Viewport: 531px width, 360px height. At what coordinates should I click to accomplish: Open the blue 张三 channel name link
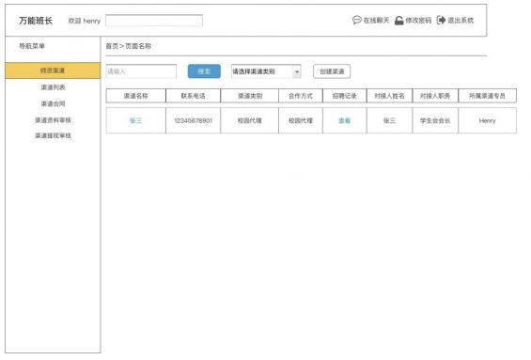[x=135, y=120]
